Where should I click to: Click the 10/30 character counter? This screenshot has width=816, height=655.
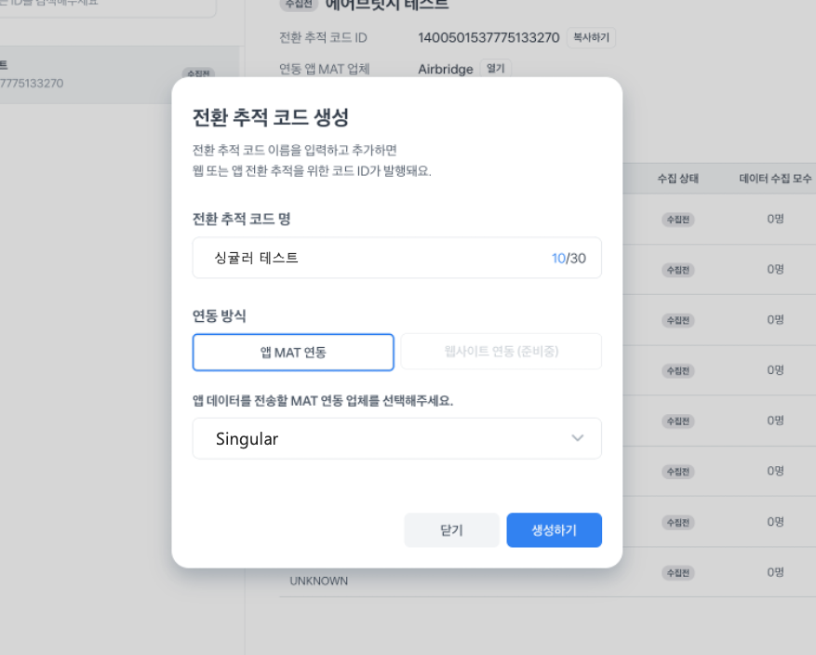[569, 259]
